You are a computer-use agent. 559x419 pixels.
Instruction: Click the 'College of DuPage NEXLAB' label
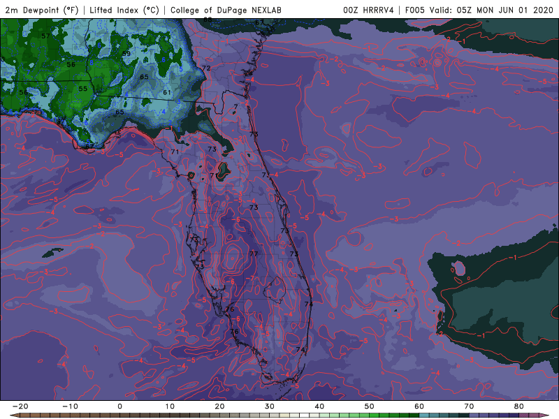tap(226, 10)
